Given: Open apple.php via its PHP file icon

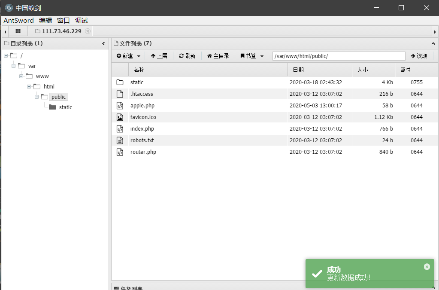Looking at the screenshot, I should pos(120,105).
